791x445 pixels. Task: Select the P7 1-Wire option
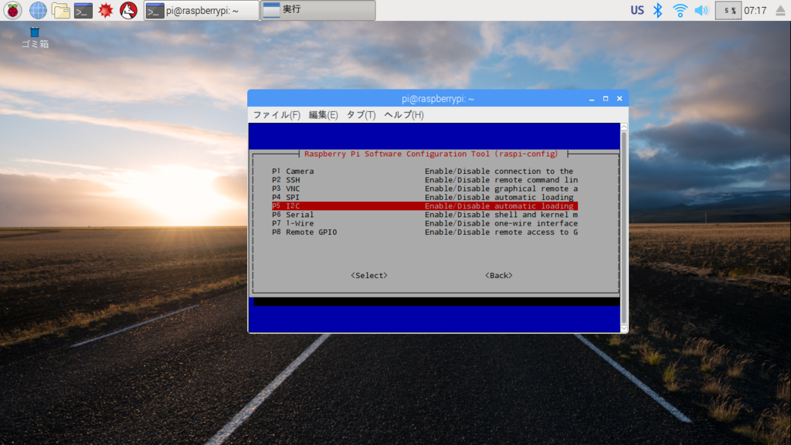(x=425, y=223)
